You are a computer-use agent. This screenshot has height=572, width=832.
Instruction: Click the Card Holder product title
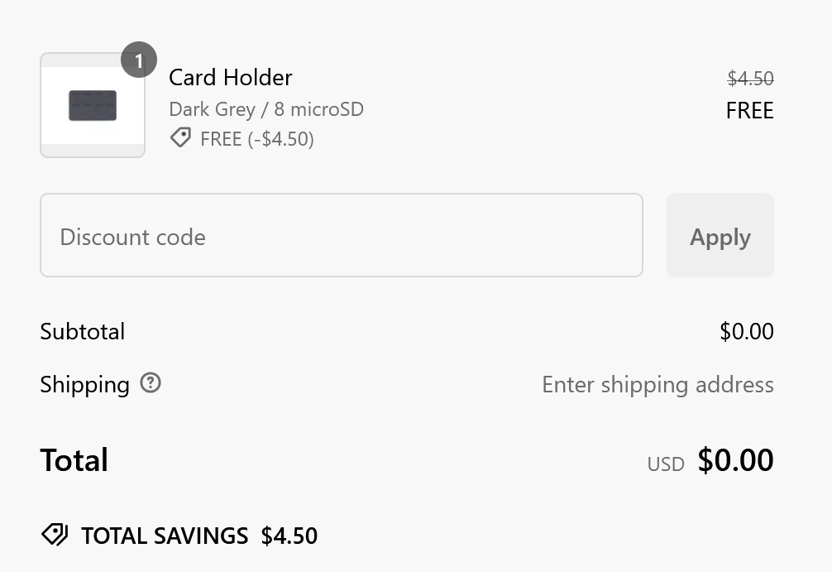230,78
